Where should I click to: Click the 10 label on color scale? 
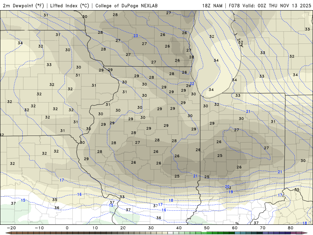click(95, 228)
